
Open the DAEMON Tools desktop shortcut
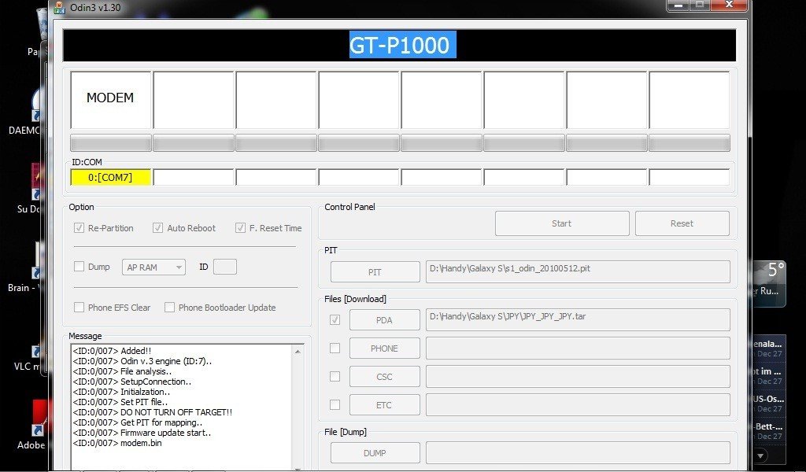(x=38, y=105)
